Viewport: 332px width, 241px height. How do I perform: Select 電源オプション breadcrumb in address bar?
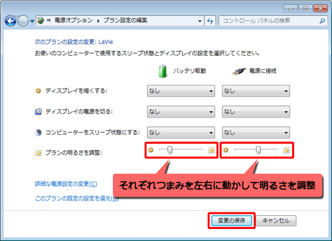coord(74,21)
